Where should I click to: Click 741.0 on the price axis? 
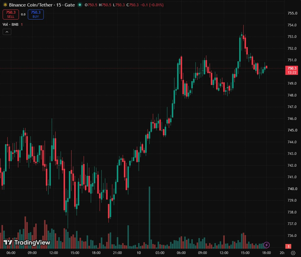[x=292, y=177]
